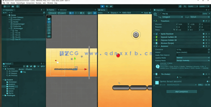Open the Update Mode dropdown
Screen dimensions: 211x107
click(193, 58)
